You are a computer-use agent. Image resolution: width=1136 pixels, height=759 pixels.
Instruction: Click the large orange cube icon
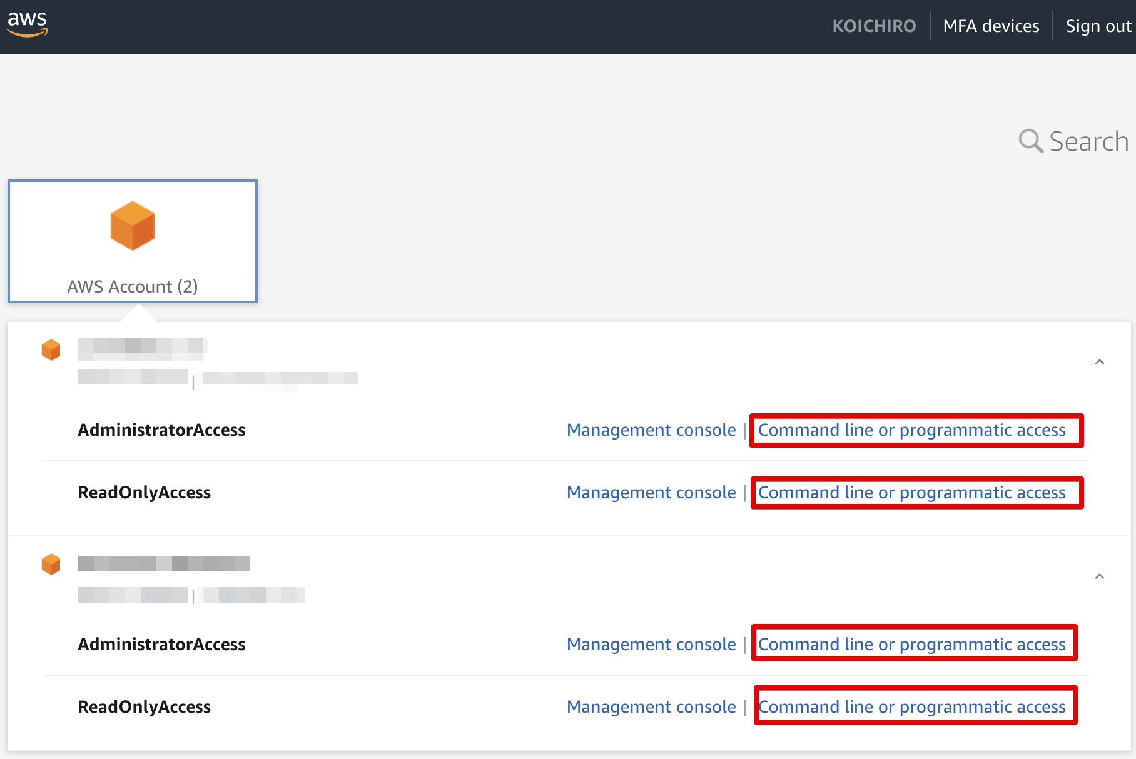tap(133, 226)
